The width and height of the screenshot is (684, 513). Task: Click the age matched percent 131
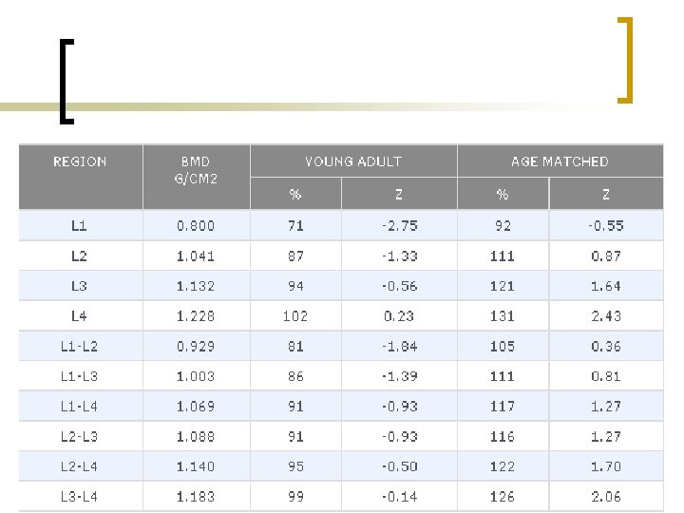pyautogui.click(x=503, y=316)
